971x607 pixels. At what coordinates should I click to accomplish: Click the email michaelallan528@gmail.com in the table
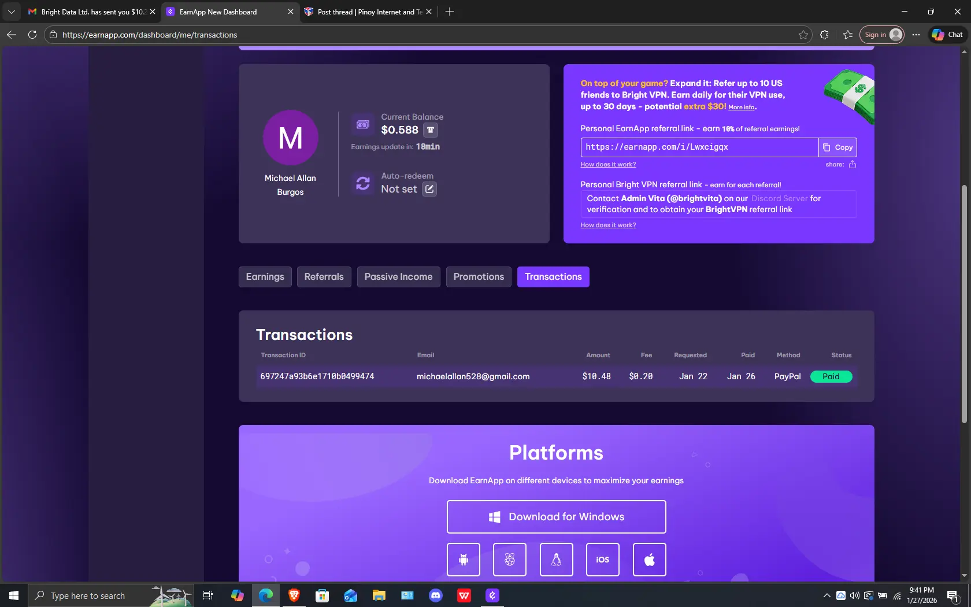click(x=473, y=376)
